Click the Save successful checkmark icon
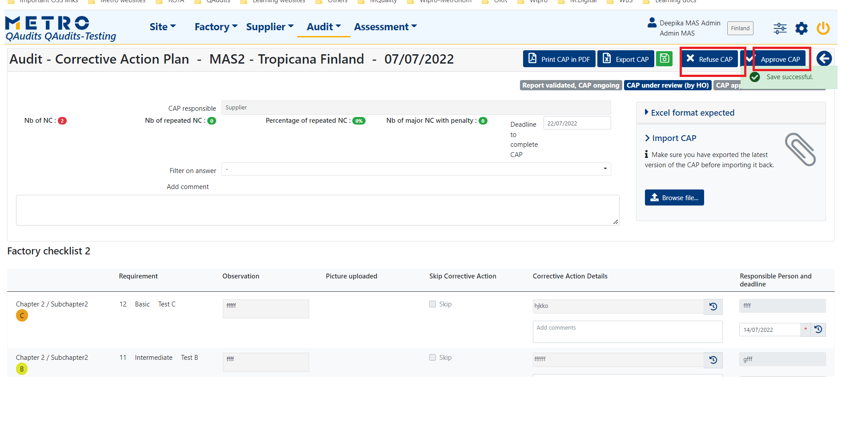The width and height of the screenshot is (854, 431). coord(755,77)
